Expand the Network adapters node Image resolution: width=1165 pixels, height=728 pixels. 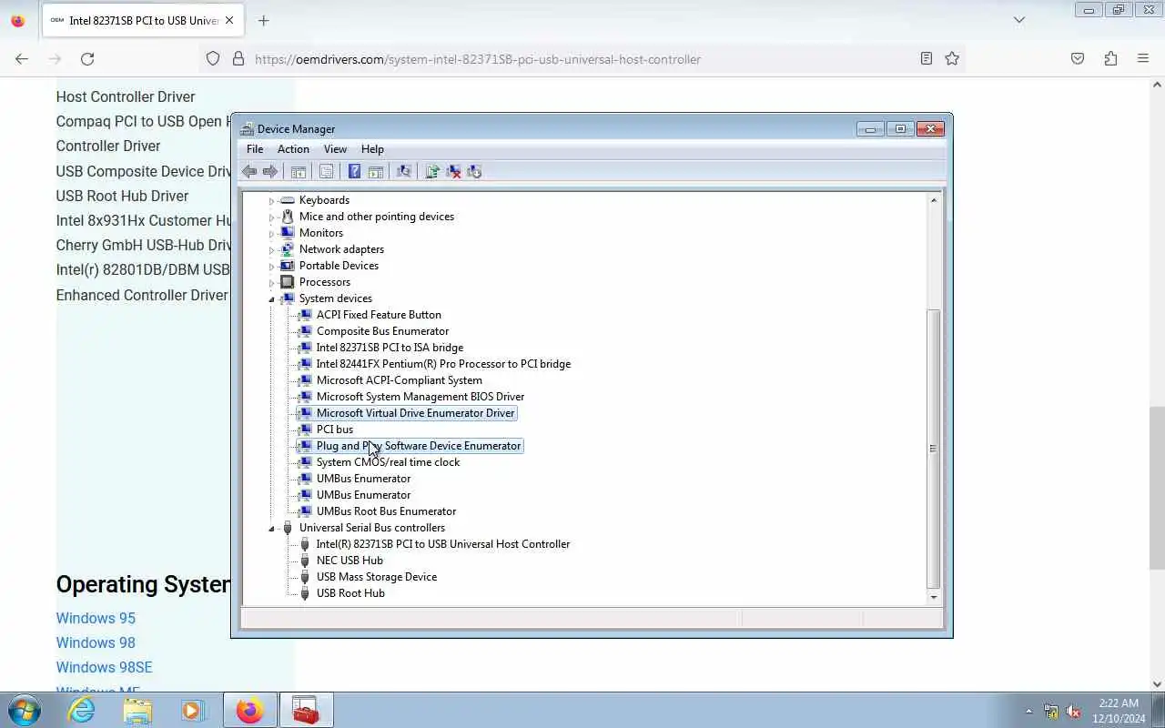271,249
